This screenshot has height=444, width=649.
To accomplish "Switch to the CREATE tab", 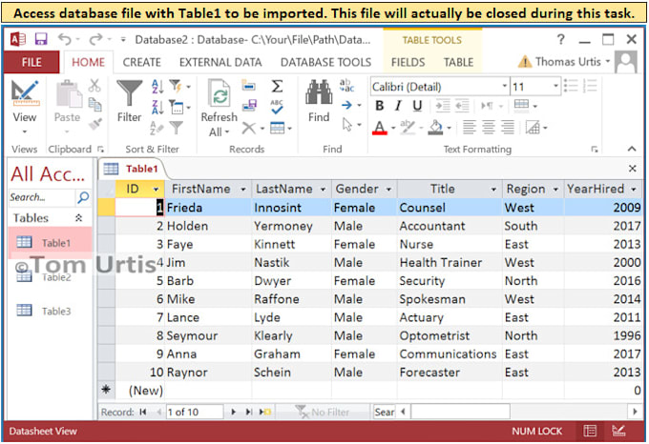I will (141, 62).
